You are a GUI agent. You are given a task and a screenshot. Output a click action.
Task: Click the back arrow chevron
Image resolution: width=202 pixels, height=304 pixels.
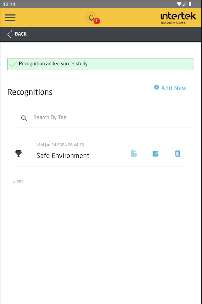10,34
